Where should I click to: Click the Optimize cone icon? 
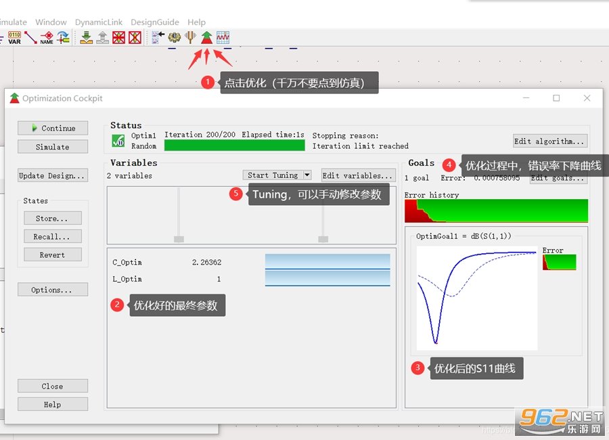tap(206, 37)
